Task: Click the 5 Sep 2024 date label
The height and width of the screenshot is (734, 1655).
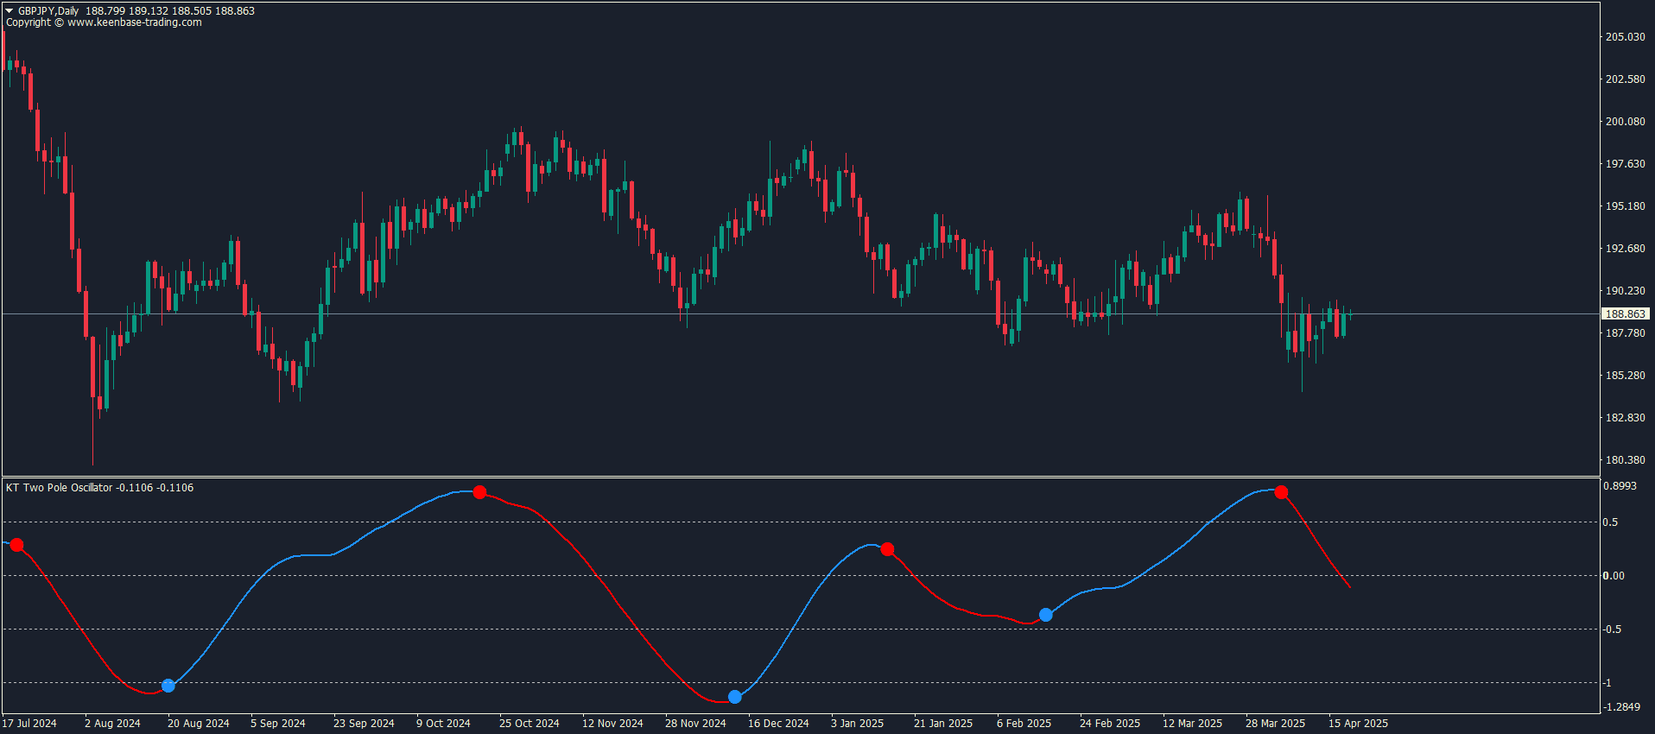Action: [278, 724]
